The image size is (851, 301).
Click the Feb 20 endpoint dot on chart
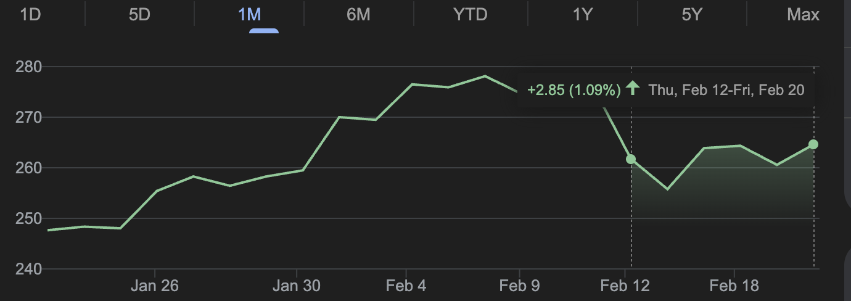[813, 144]
